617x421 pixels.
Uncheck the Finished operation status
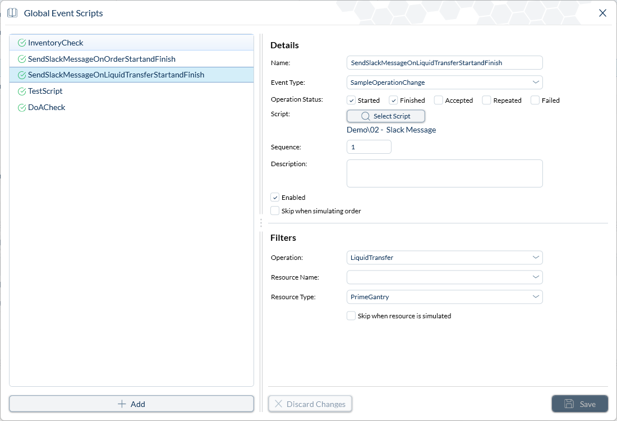pyautogui.click(x=394, y=100)
